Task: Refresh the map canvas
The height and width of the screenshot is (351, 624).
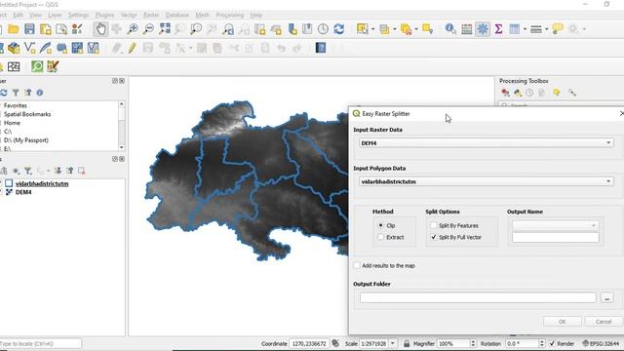Action: pyautogui.click(x=338, y=29)
